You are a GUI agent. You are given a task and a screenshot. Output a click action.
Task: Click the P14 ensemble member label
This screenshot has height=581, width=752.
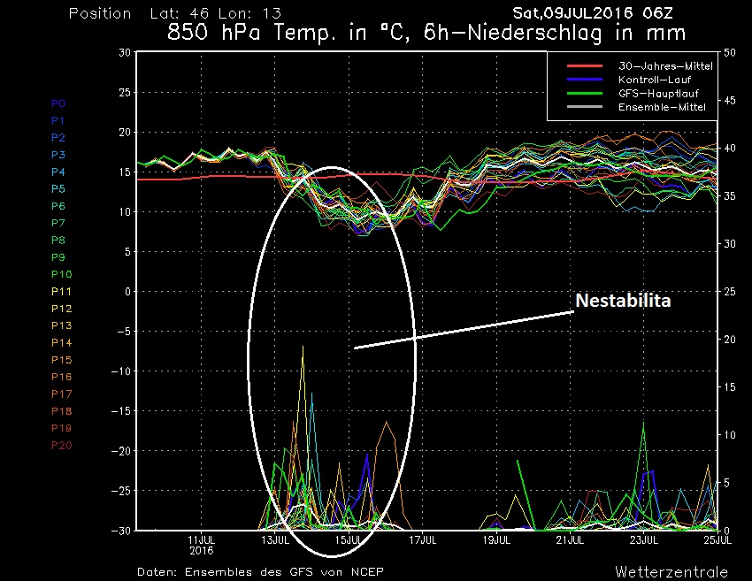[x=61, y=343]
